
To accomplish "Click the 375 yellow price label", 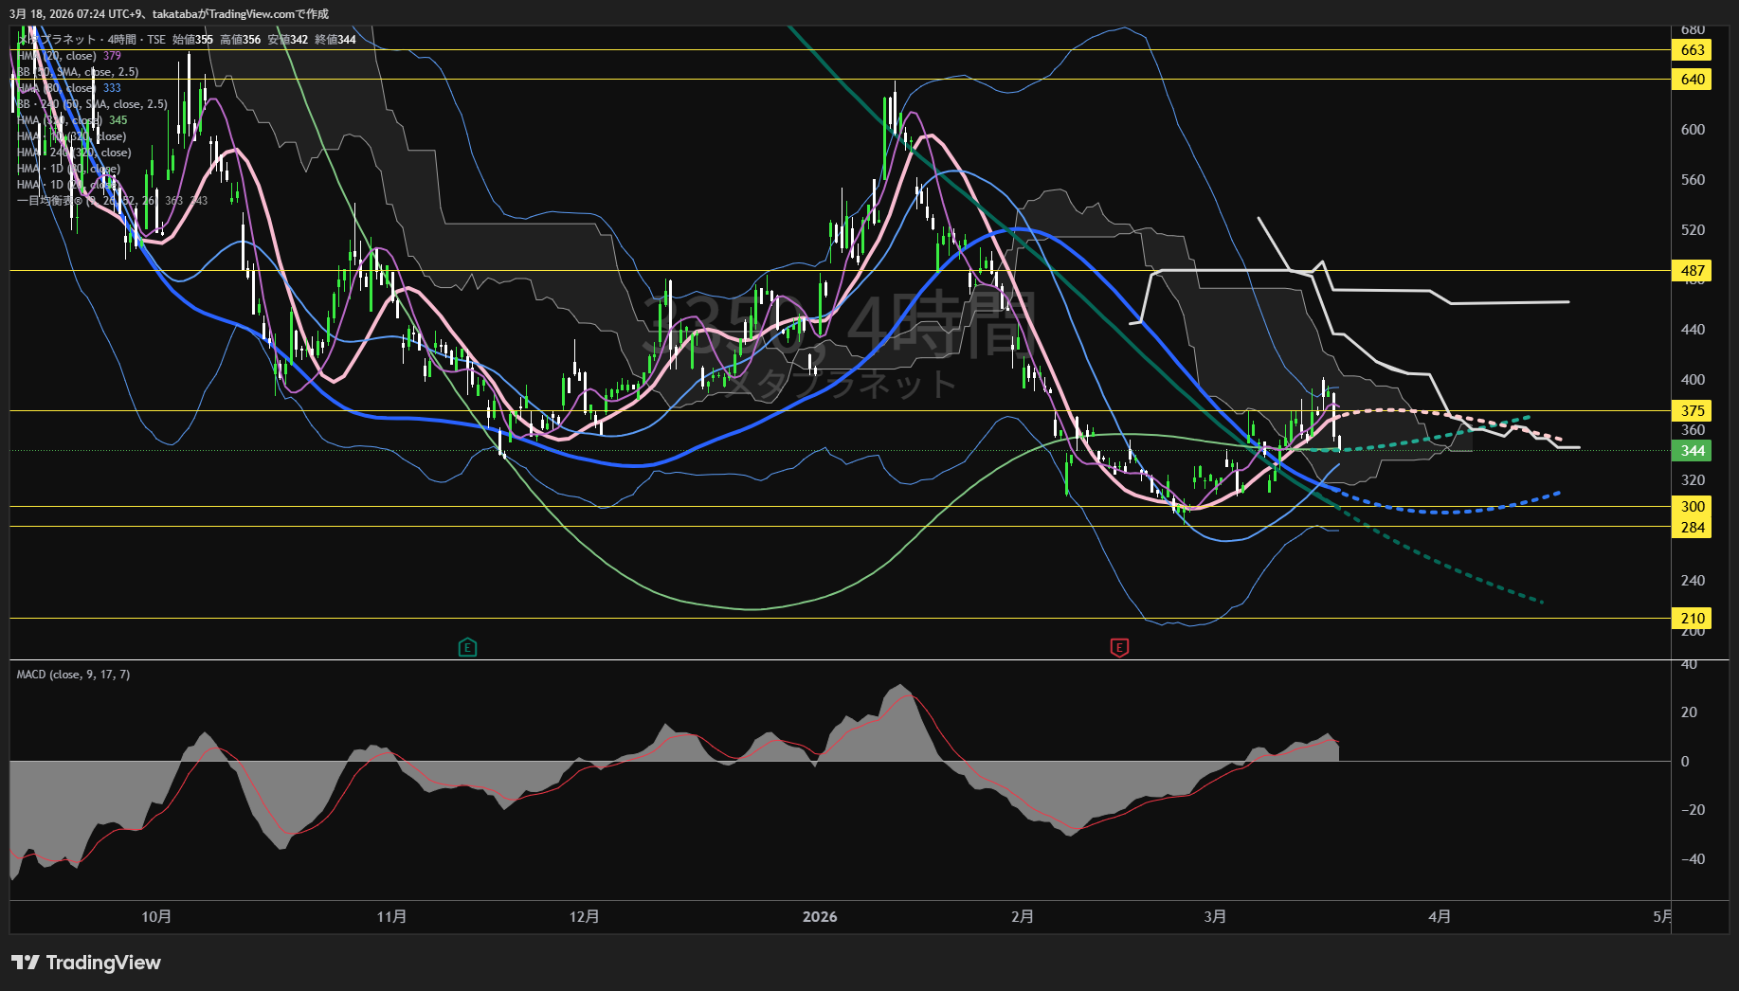I will 1693,410.
